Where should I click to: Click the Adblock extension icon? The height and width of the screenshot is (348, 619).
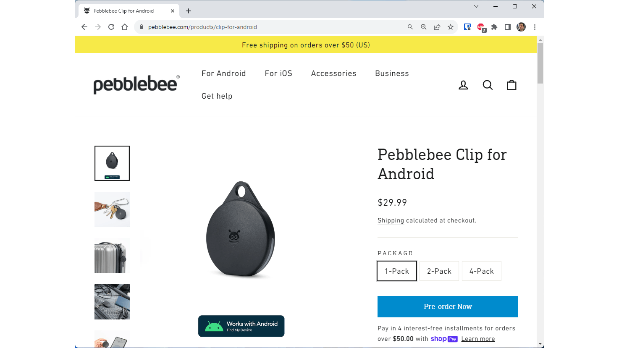(x=481, y=27)
